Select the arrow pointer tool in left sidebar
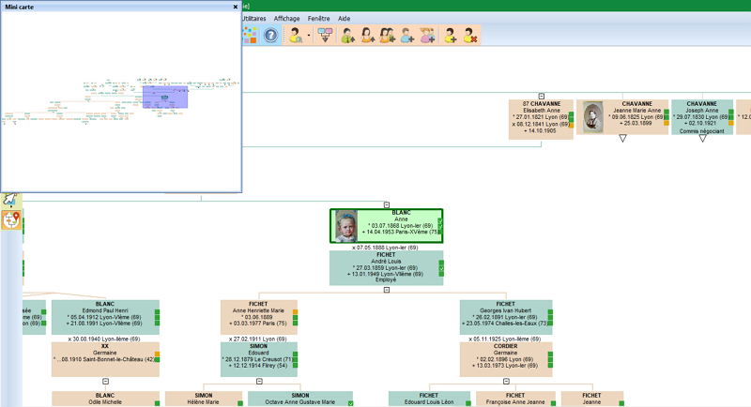Image resolution: width=751 pixels, height=407 pixels. (x=10, y=200)
